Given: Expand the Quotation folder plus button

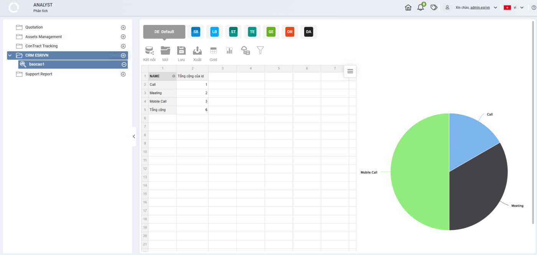Looking at the screenshot, I should [x=123, y=28].
